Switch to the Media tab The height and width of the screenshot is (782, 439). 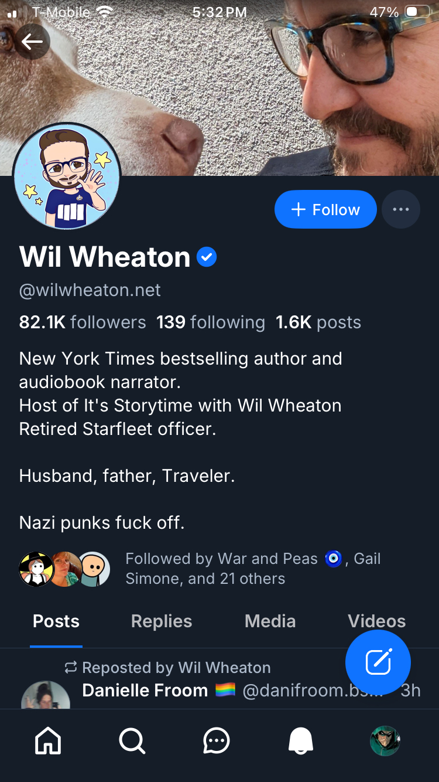pos(270,621)
